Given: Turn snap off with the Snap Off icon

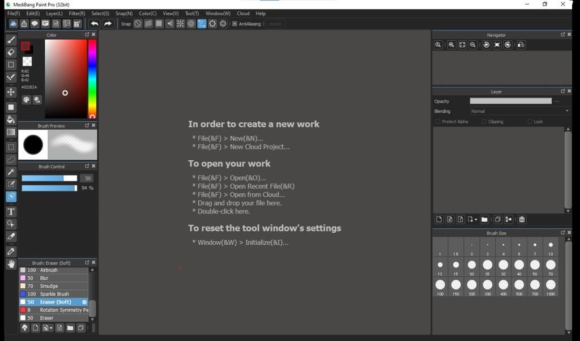Looking at the screenshot, I should (x=138, y=24).
